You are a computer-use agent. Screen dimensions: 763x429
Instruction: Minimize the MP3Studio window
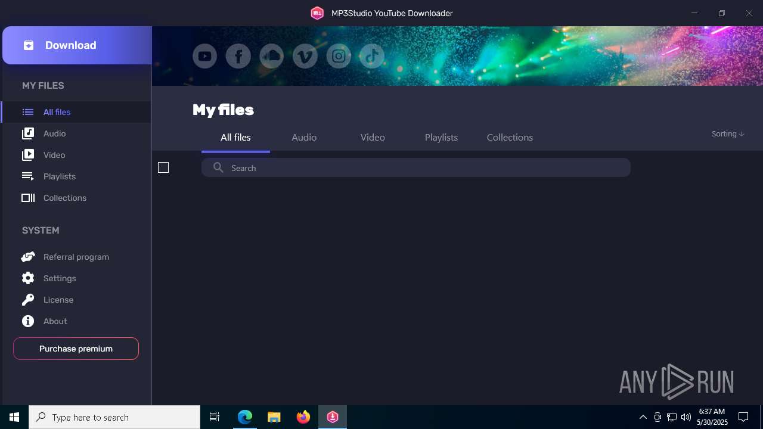coord(694,13)
